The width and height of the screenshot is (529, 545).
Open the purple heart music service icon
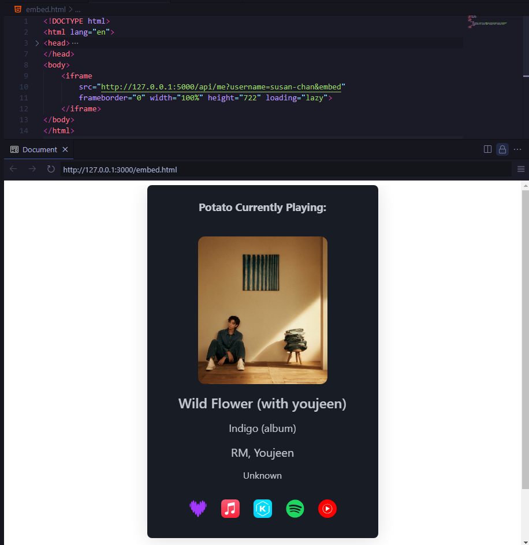(x=198, y=509)
